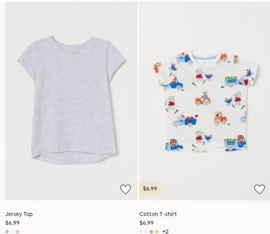This screenshot has width=270, height=234.
Task: Select pink color swatch for Jersey Top
Action: (x=17, y=232)
